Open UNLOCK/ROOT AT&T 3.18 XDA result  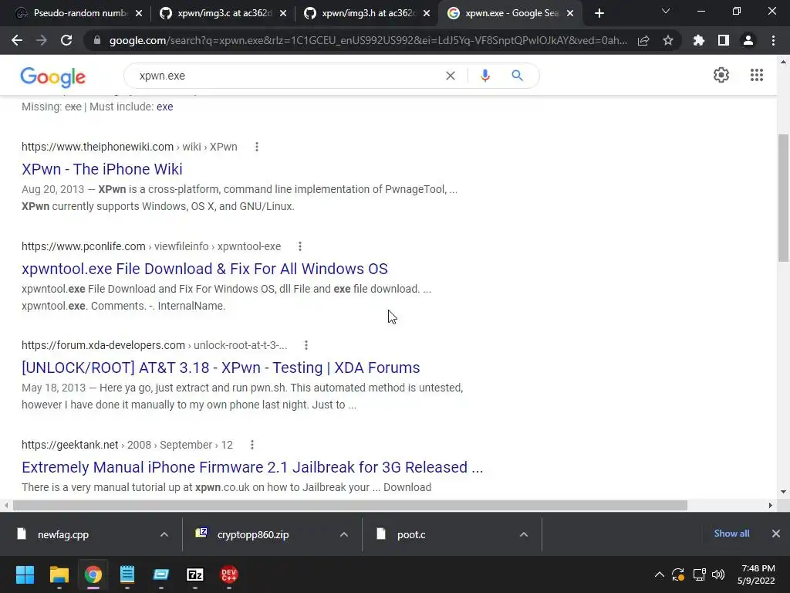[221, 368]
